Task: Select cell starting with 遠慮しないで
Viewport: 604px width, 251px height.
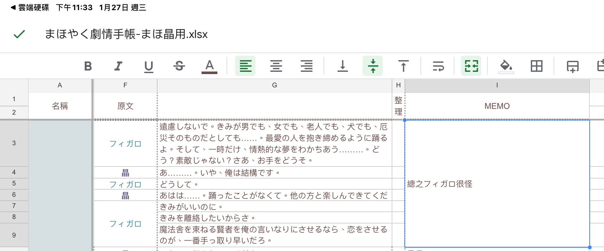Action: click(x=274, y=143)
